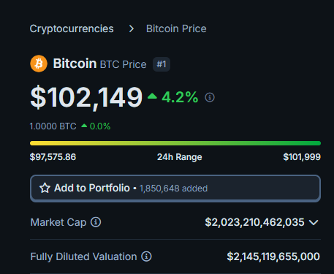Click the green up-triangle beside 4.2%
Screen dimensions: 334x274
click(x=152, y=96)
